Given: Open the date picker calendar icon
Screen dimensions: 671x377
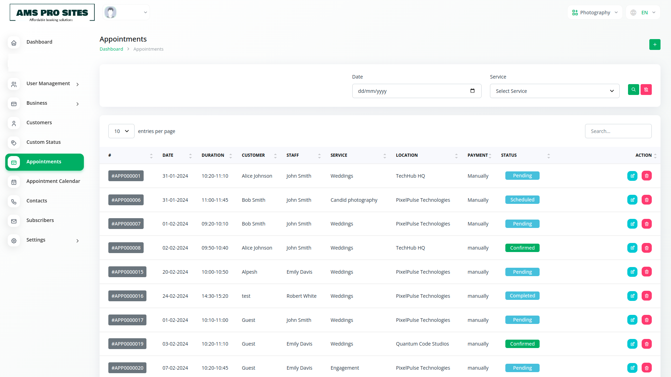Looking at the screenshot, I should (472, 91).
